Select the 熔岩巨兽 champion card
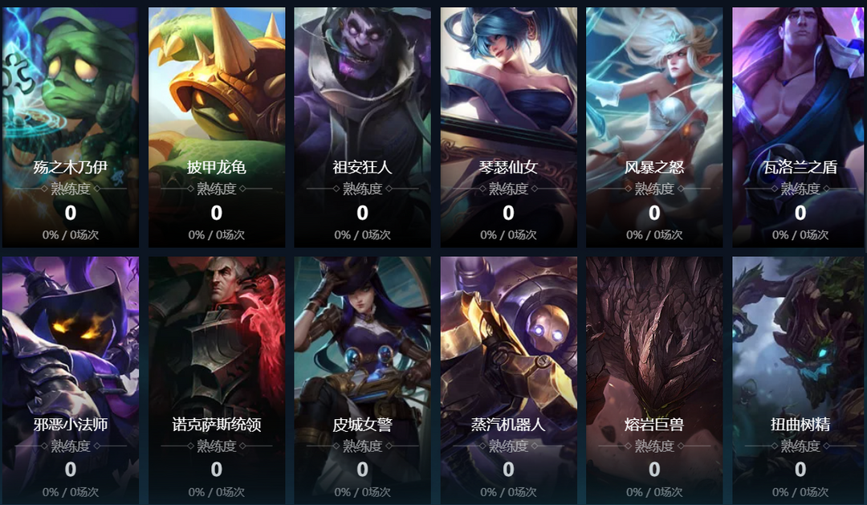 tap(654, 381)
